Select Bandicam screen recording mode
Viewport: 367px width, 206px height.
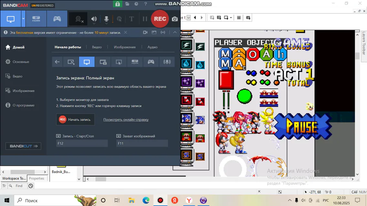pos(11,19)
